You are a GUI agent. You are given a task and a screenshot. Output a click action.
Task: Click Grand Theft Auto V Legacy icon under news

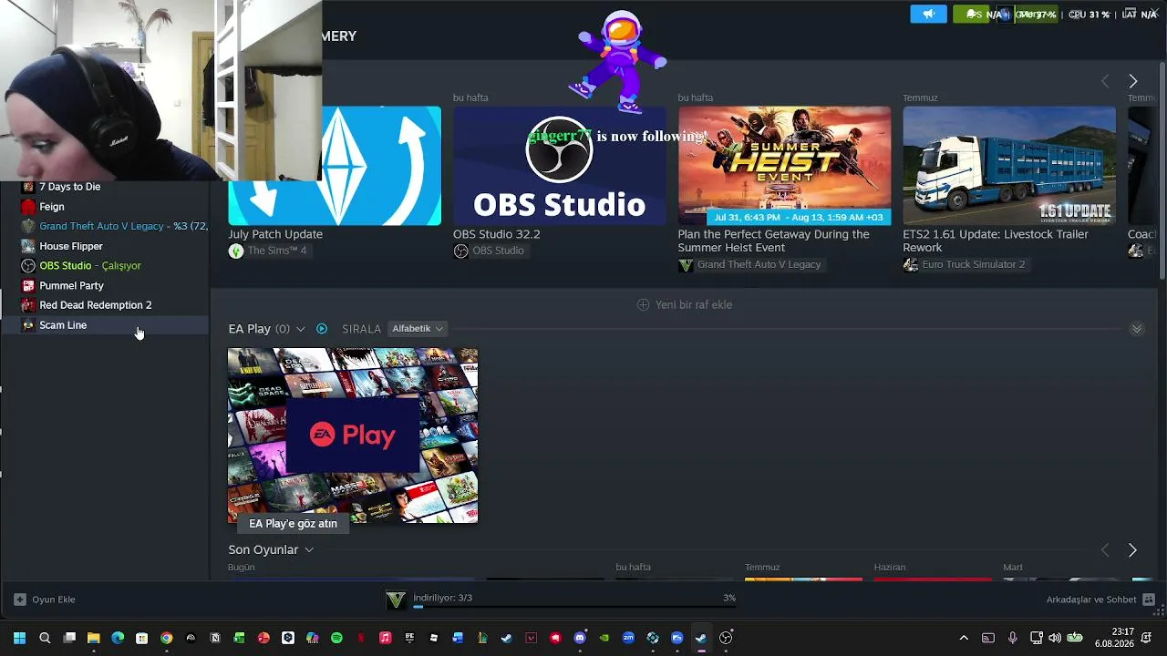(686, 265)
